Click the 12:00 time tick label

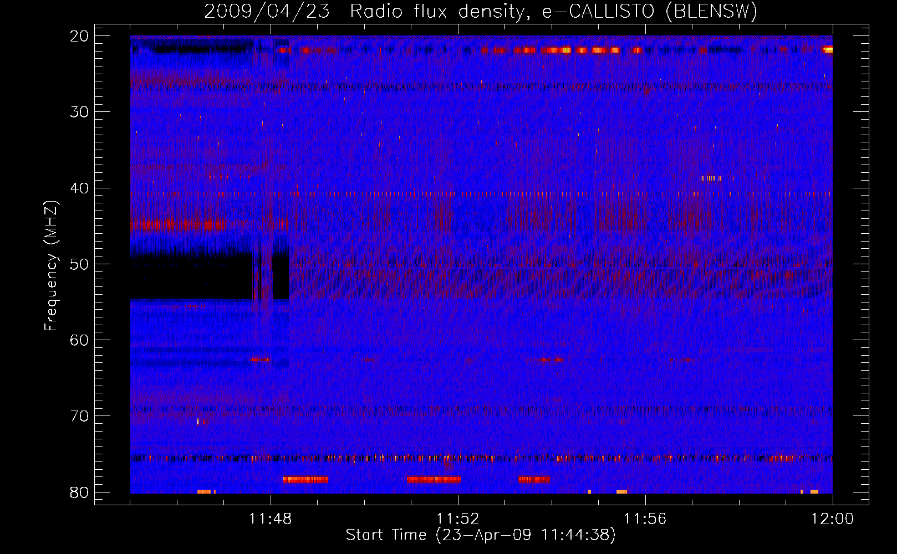tap(833, 519)
